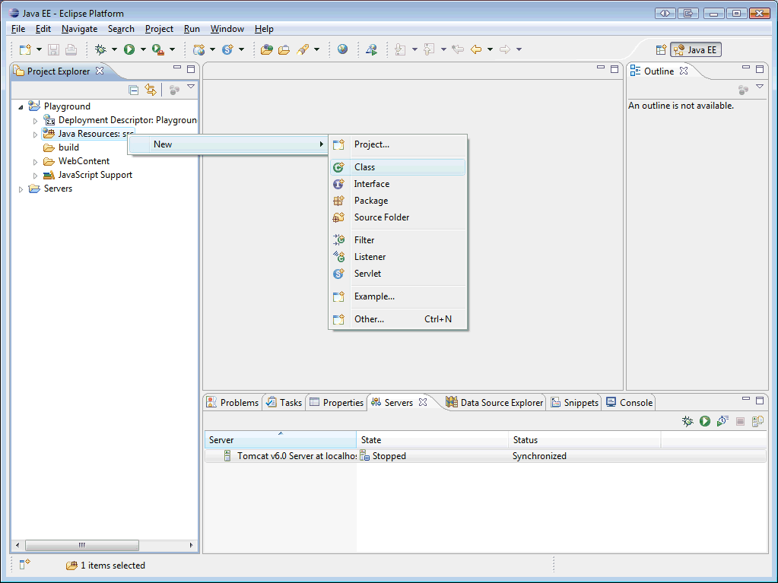This screenshot has height=583, width=778.
Task: Open the Window menu
Action: click(x=227, y=29)
